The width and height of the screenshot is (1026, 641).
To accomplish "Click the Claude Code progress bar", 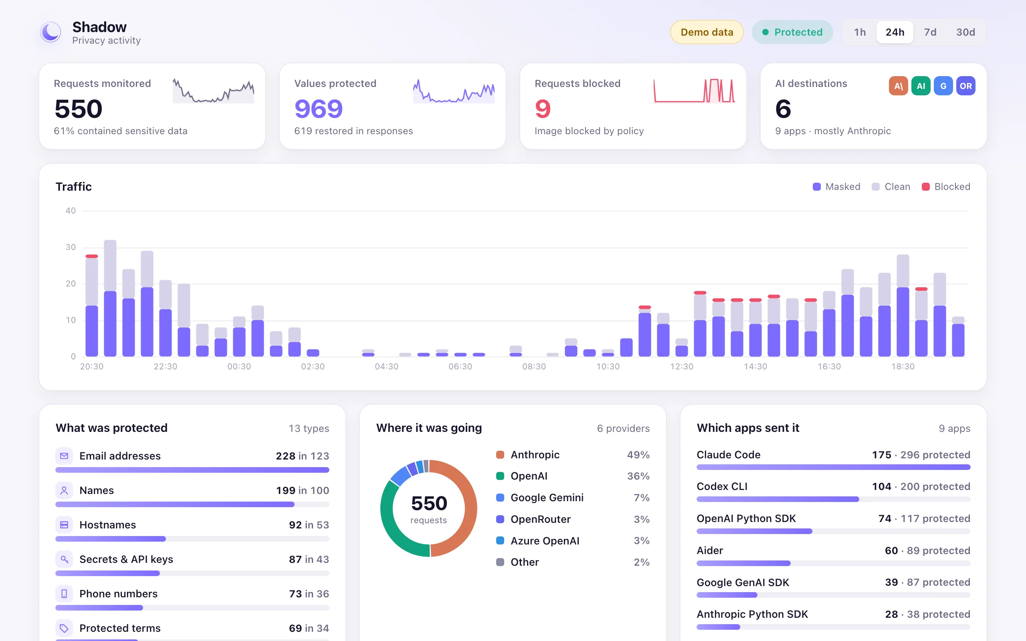I will click(x=833, y=467).
